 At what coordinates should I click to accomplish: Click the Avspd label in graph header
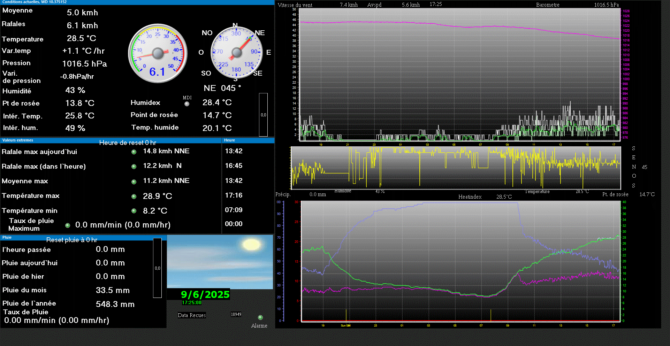374,5
